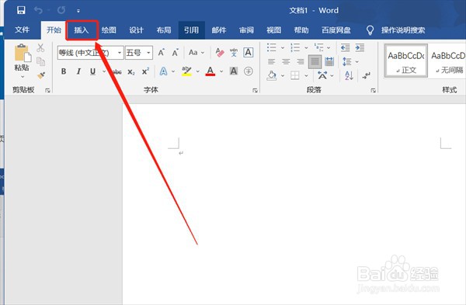This screenshot has height=305, width=466.
Task: Expand the highlight color dropdown arrow
Action: 197,71
